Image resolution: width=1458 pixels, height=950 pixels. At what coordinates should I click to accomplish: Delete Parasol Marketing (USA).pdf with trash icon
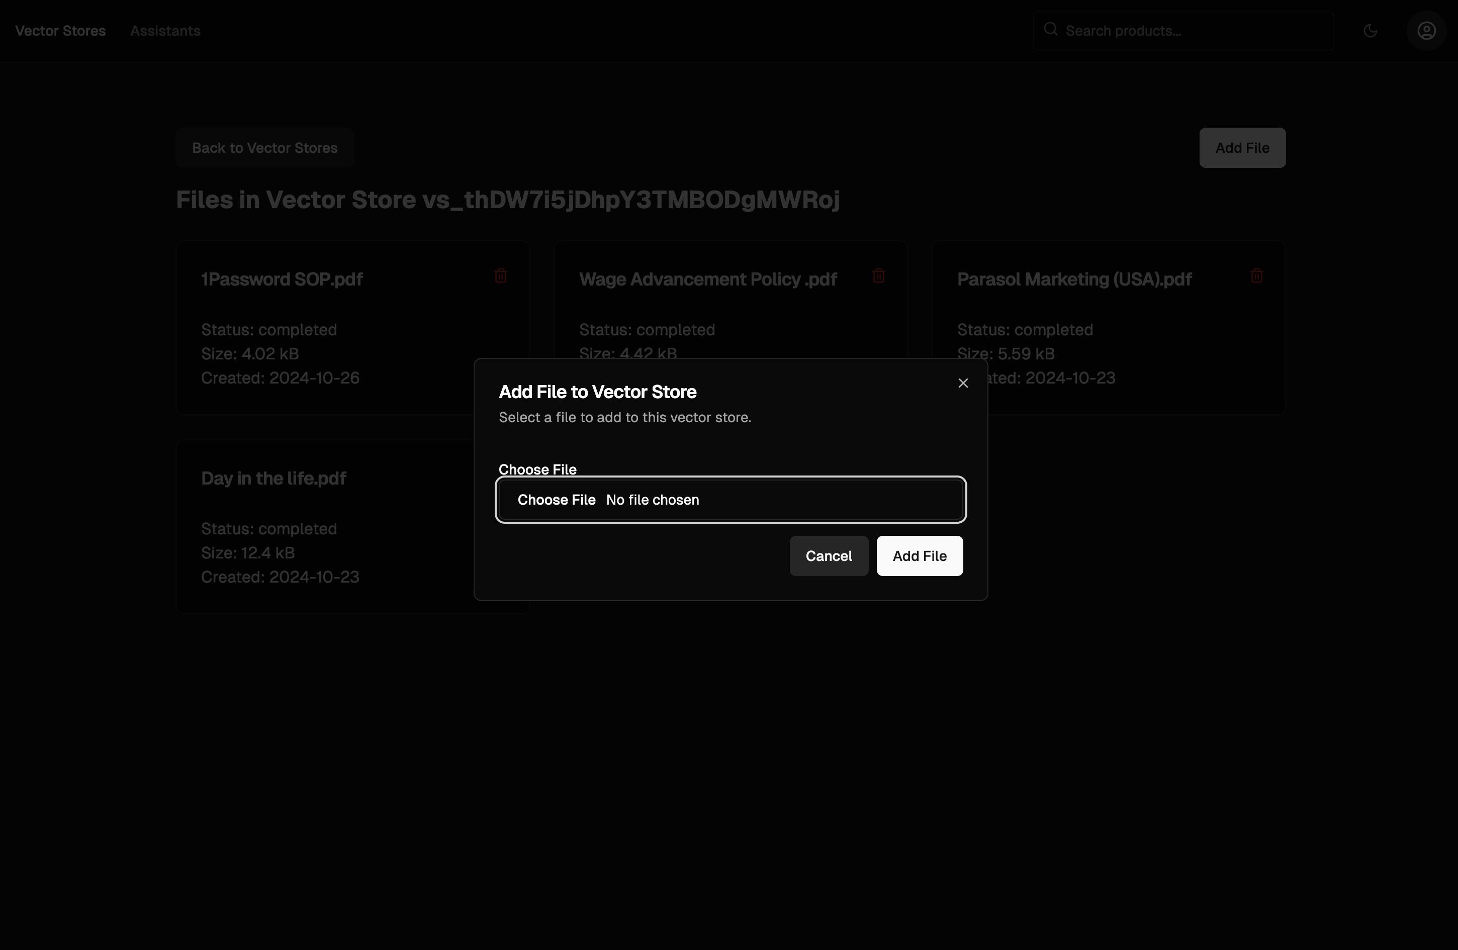(1256, 276)
